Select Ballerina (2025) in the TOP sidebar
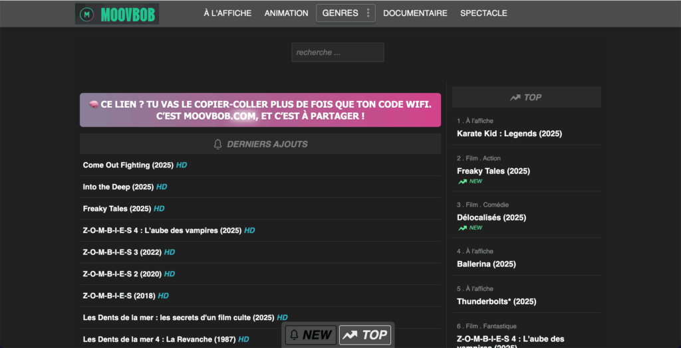681x348 pixels. coord(486,264)
